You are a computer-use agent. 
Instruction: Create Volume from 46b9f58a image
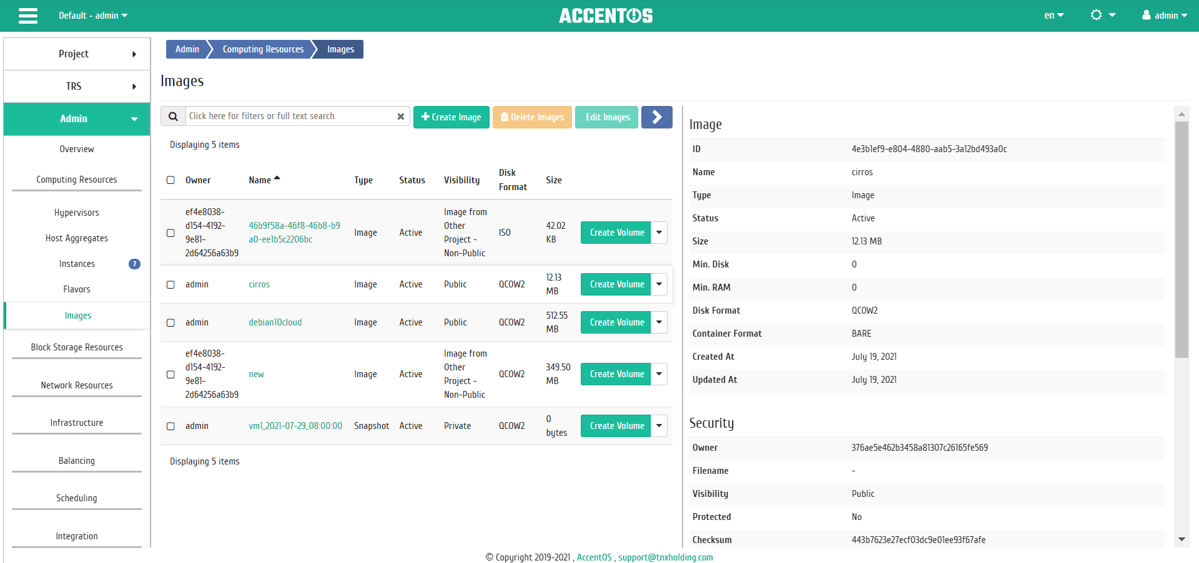tap(616, 233)
